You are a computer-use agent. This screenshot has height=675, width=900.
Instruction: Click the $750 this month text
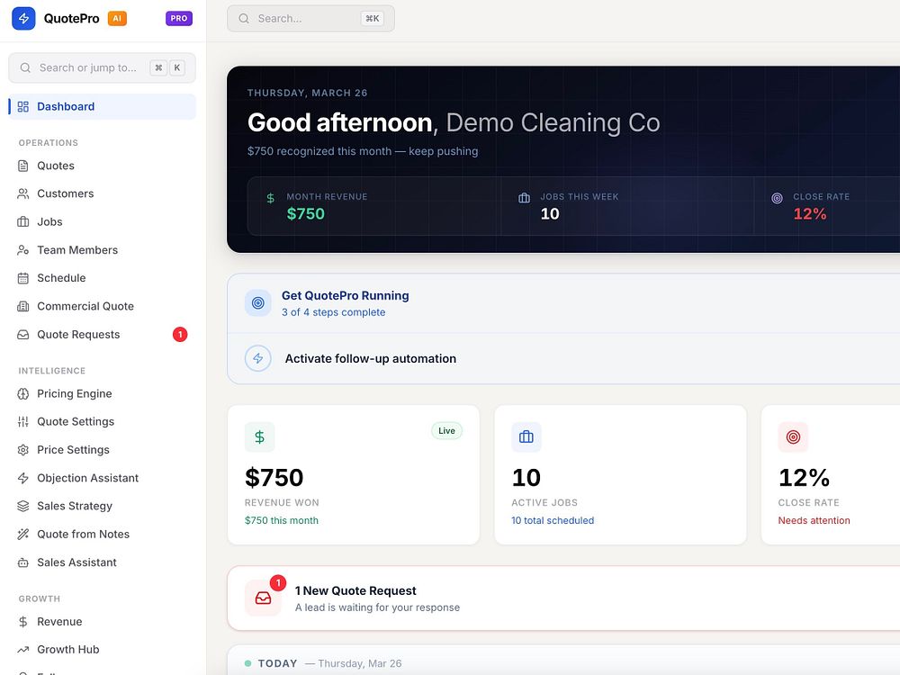tap(281, 520)
